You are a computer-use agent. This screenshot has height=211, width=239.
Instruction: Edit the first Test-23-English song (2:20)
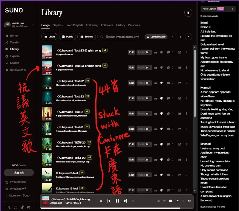(x=131, y=52)
